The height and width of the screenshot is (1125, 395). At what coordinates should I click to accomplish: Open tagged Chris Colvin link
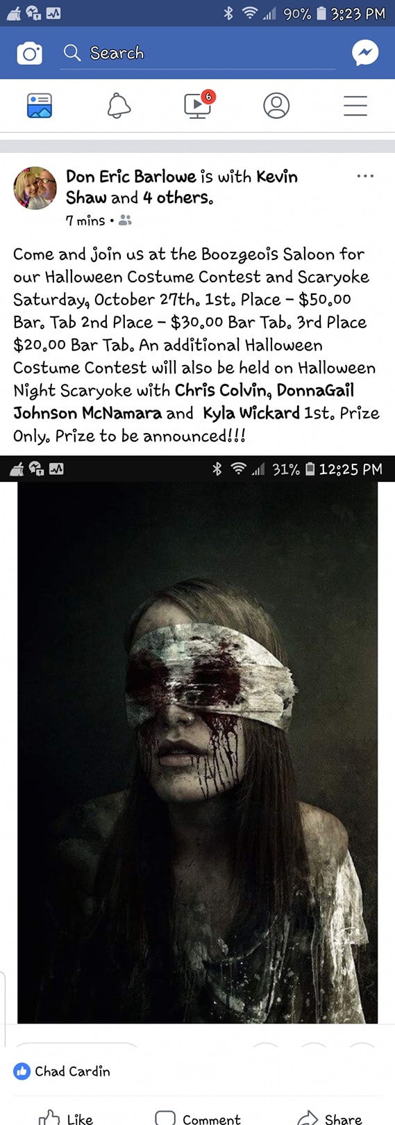pyautogui.click(x=223, y=391)
